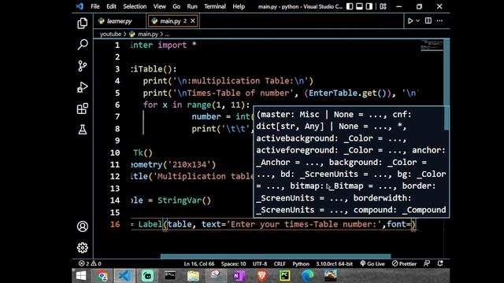This screenshot has width=504, height=283.
Task: Open the Extensions view
Action: point(82,108)
